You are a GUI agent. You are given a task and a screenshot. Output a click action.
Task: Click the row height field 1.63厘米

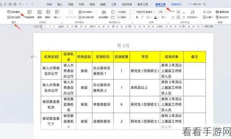(124, 12)
